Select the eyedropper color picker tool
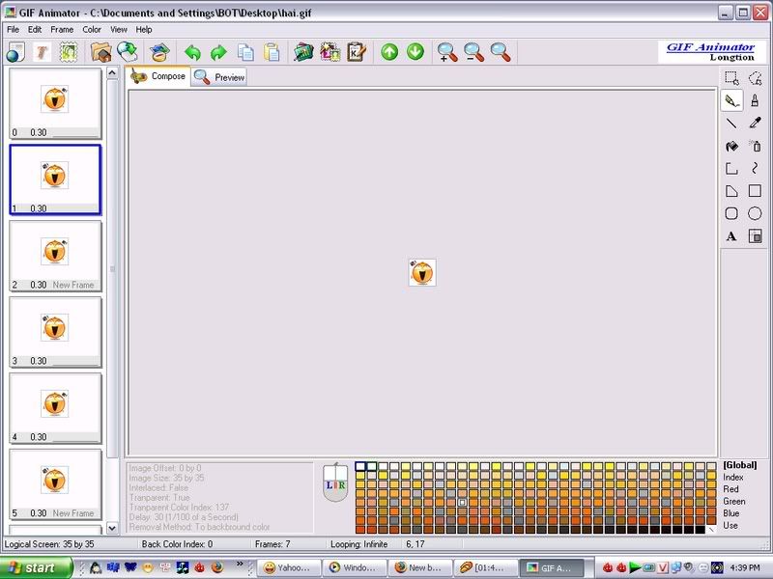This screenshot has width=773, height=579. click(x=755, y=124)
